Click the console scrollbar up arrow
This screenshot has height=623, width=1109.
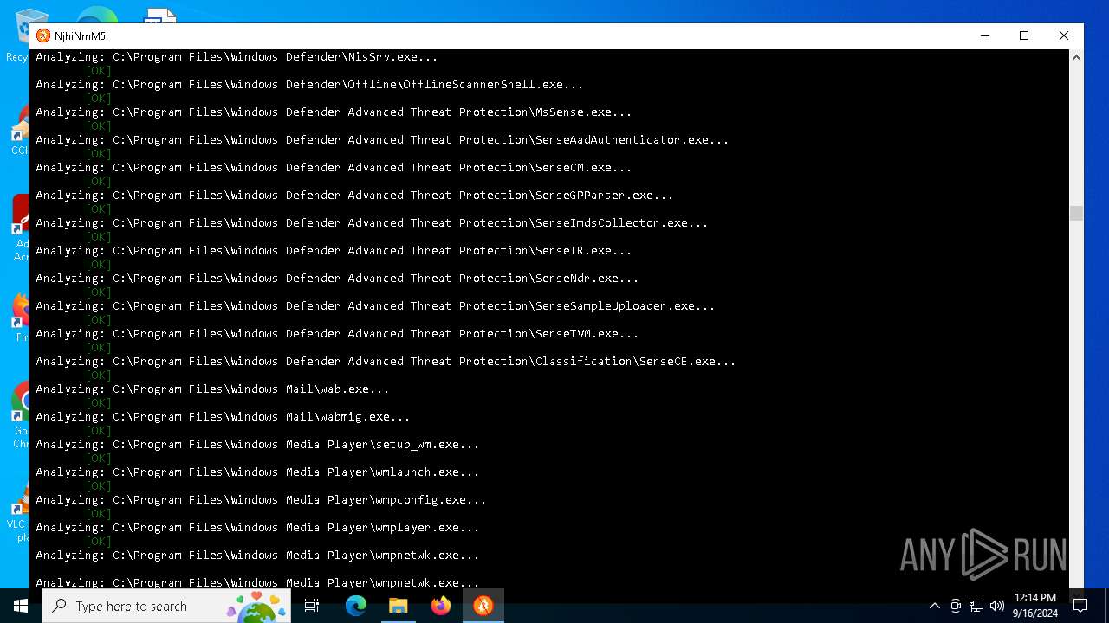click(1076, 57)
